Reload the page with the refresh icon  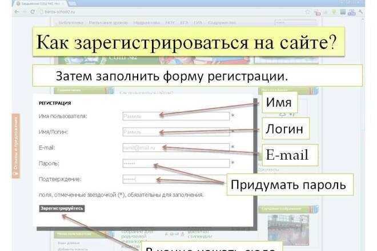click(x=33, y=11)
